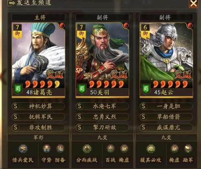Image resolution: width=201 pixels, height=169 pixels.
Task: Open the 神机妙算 skill slot
Action: pos(38,106)
